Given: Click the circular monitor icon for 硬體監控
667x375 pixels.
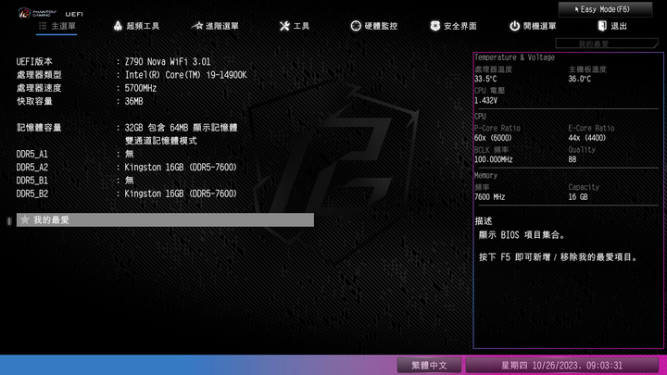Looking at the screenshot, I should 356,26.
